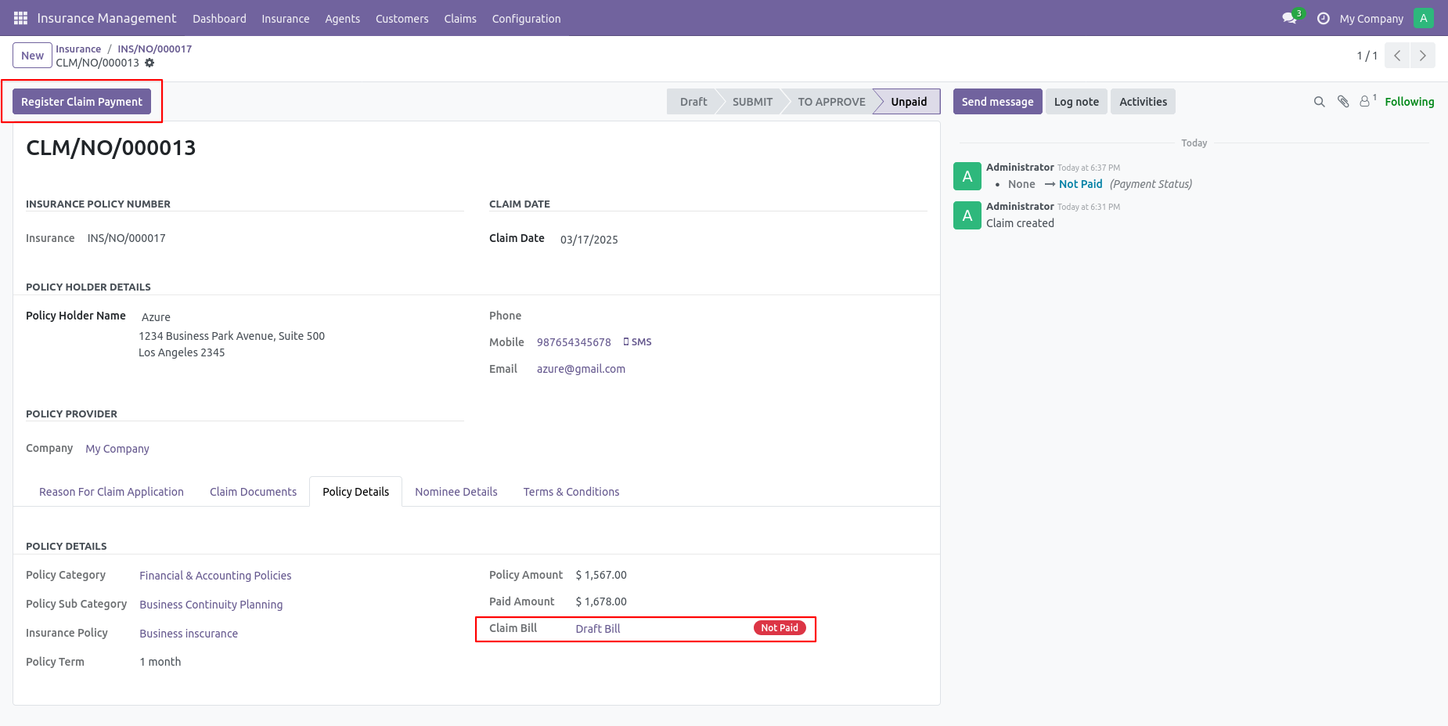The image size is (1448, 726).
Task: Click the SMS link beside mobile number
Action: pyautogui.click(x=637, y=342)
